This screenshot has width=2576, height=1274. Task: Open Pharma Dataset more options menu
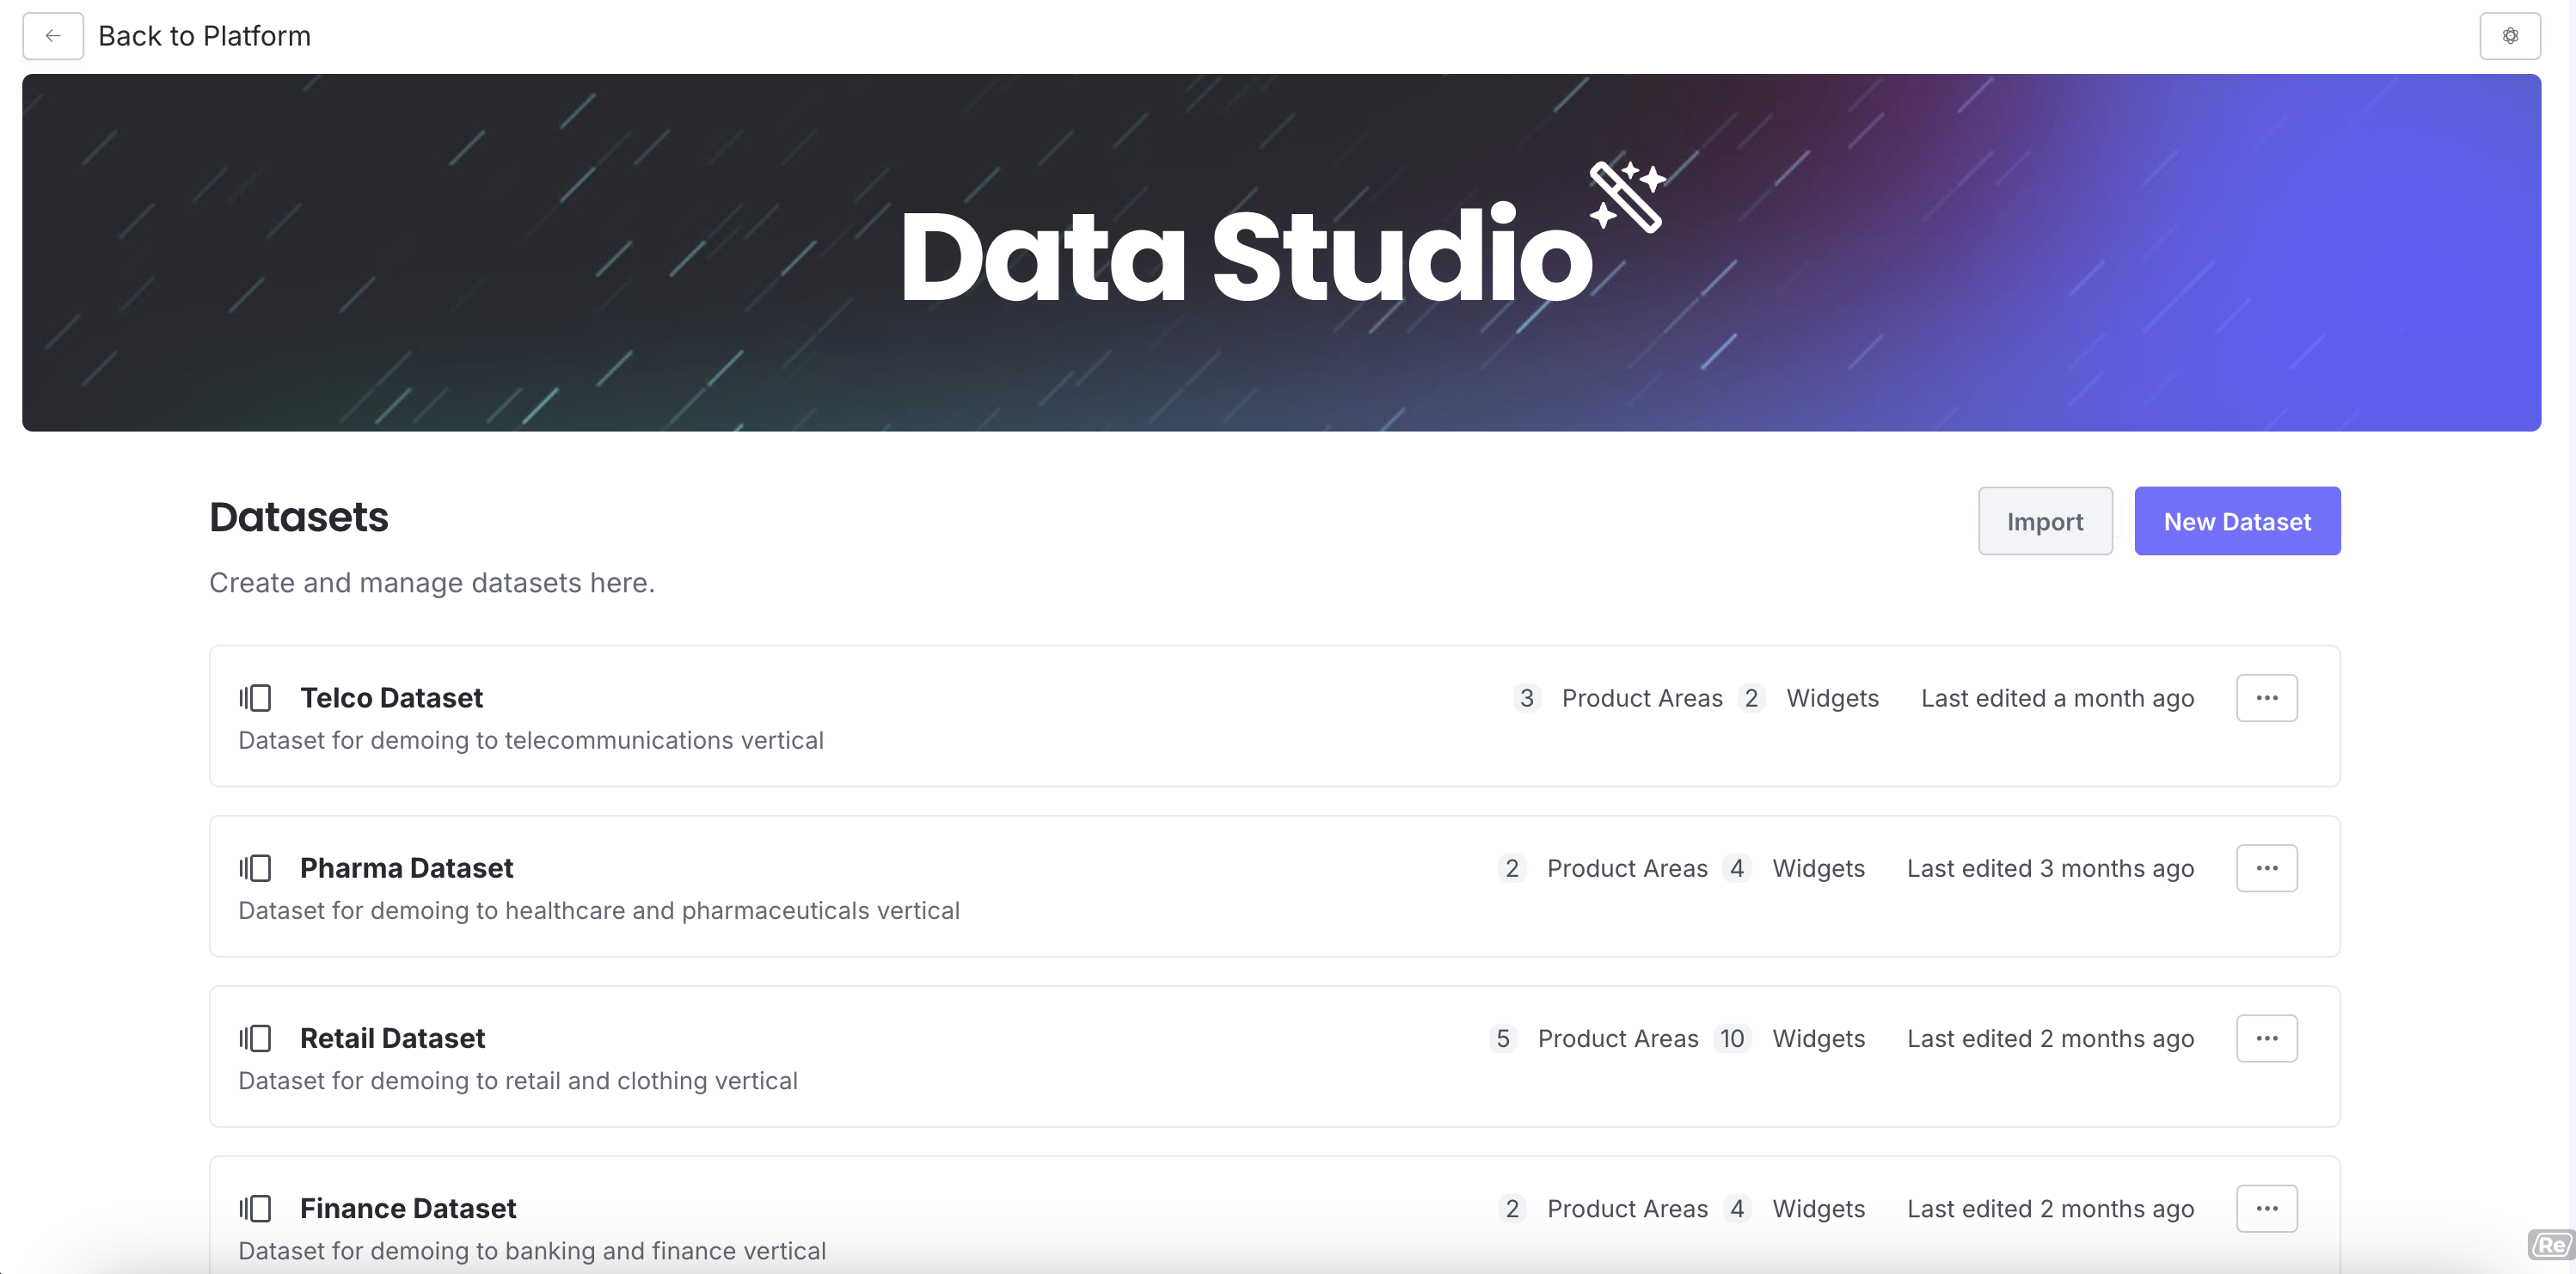2266,868
